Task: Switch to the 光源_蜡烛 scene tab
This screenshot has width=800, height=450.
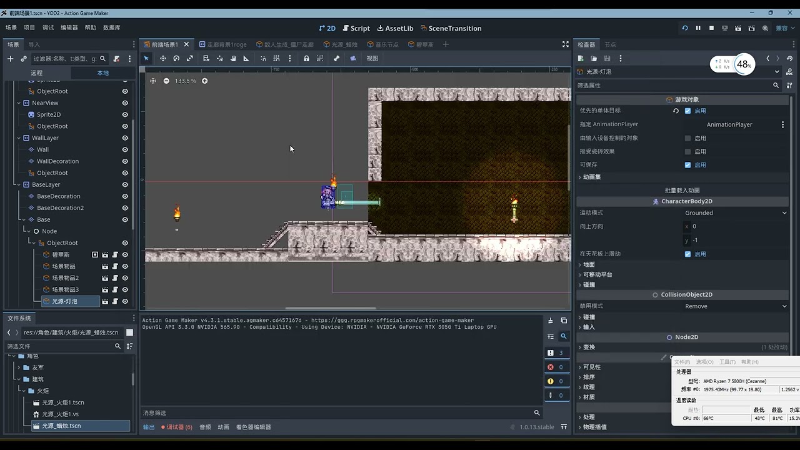Action: [x=341, y=44]
